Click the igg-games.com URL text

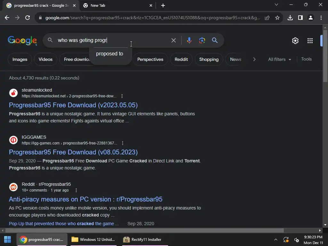coord(70,143)
